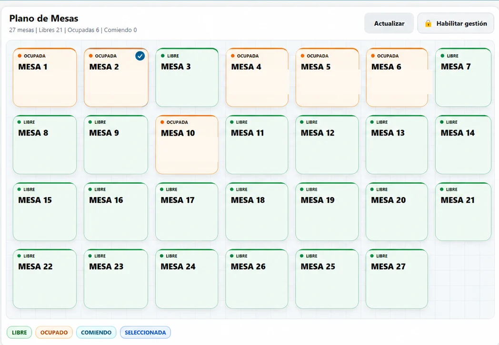499x345 pixels.
Task: Click the Actualizar button
Action: point(389,23)
